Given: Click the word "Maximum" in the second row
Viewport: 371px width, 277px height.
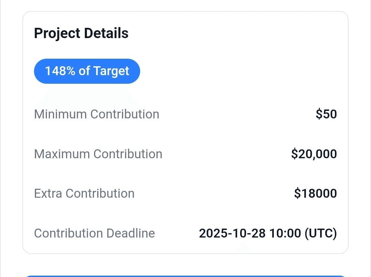Looking at the screenshot, I should coord(62,154).
